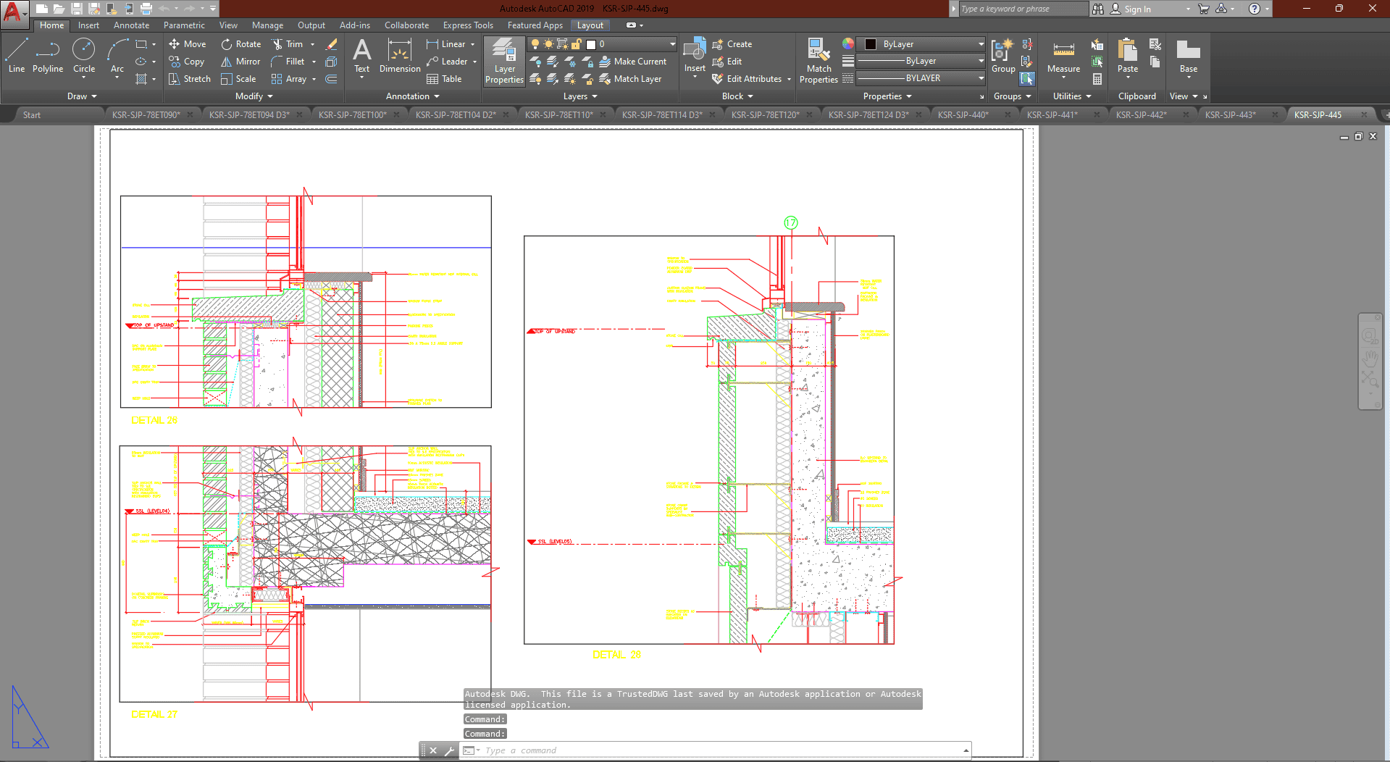Toggle Group Selection on/off button
This screenshot has height=762, width=1390.
click(1027, 78)
